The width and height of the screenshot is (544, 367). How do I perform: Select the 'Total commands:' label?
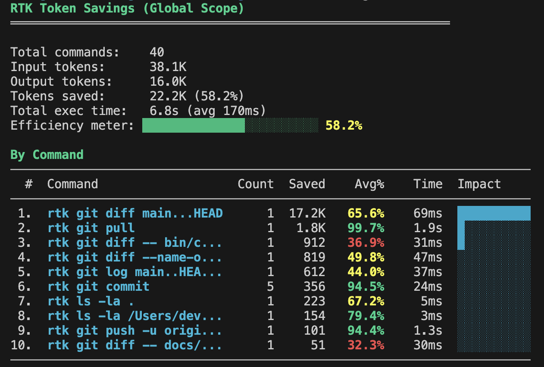[65, 52]
